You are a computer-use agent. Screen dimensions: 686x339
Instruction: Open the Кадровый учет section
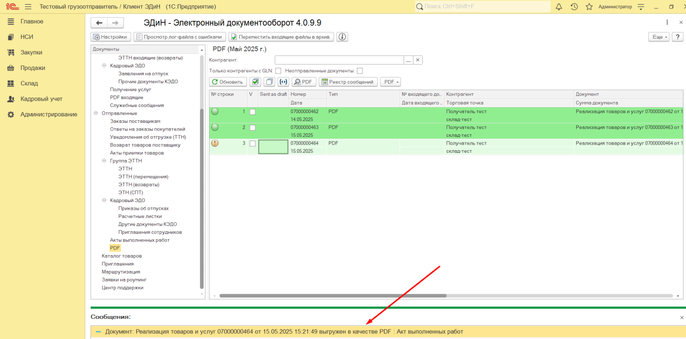point(41,99)
